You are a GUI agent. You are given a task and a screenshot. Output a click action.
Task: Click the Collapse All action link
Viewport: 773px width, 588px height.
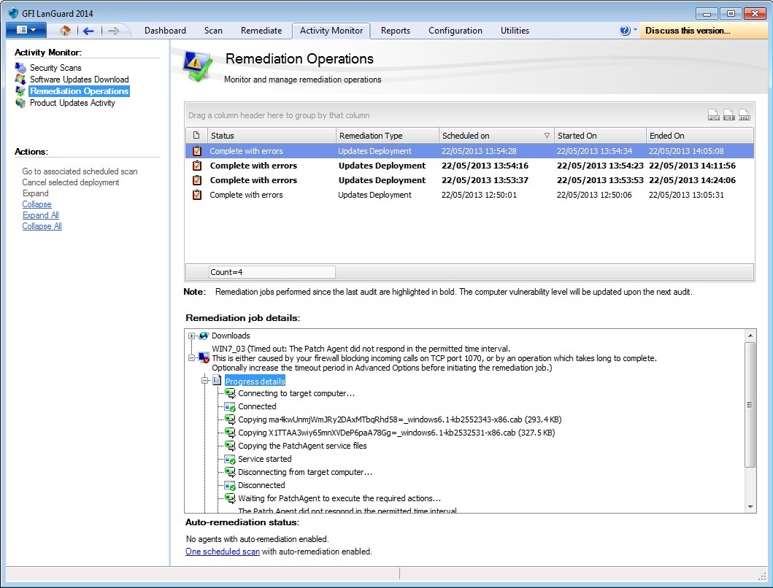coord(42,226)
